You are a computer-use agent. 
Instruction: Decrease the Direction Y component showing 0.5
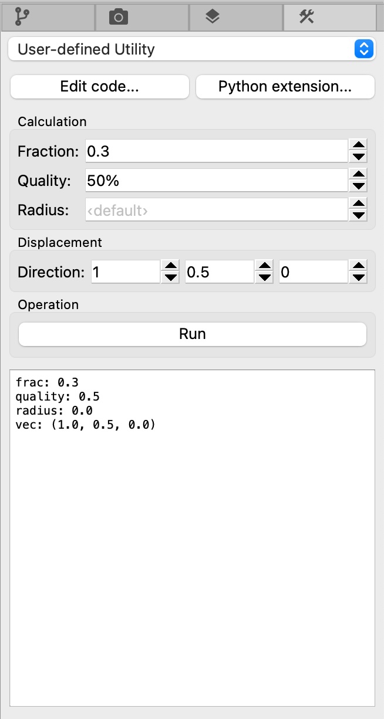tap(265, 278)
